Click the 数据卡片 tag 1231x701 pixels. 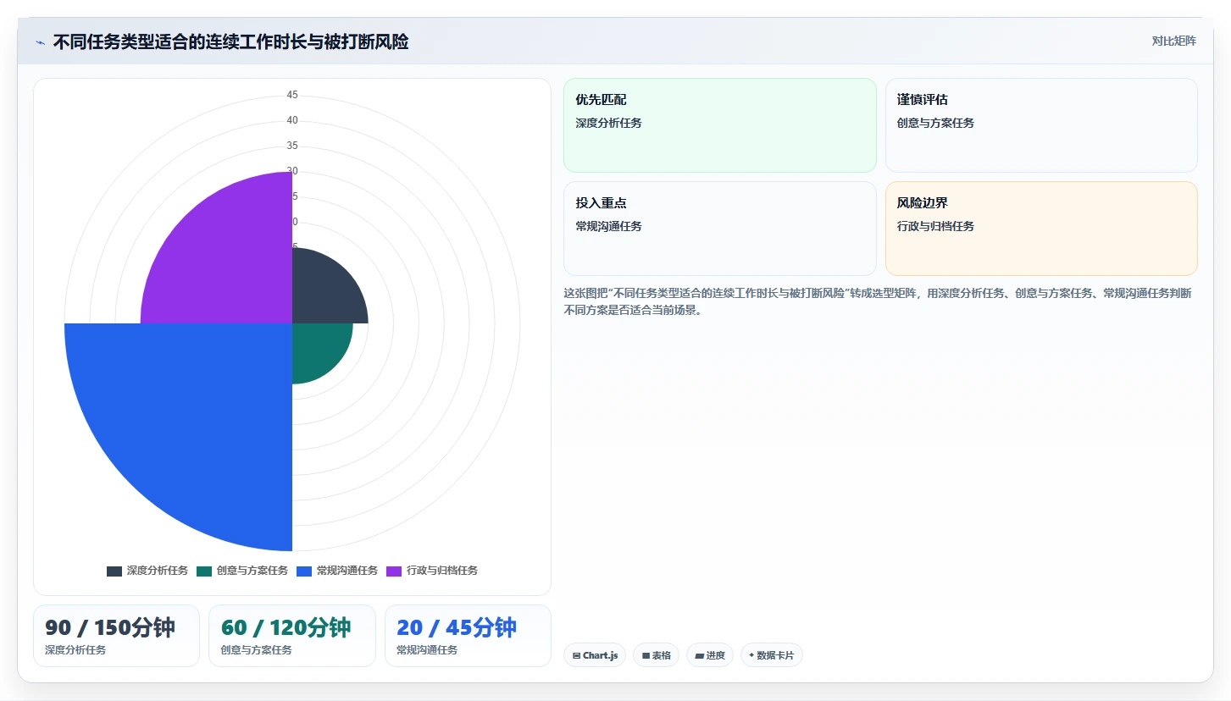pyautogui.click(x=772, y=655)
